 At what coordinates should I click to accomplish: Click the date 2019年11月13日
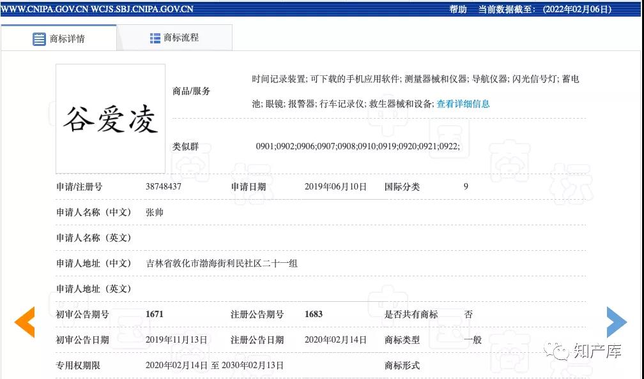pos(176,339)
